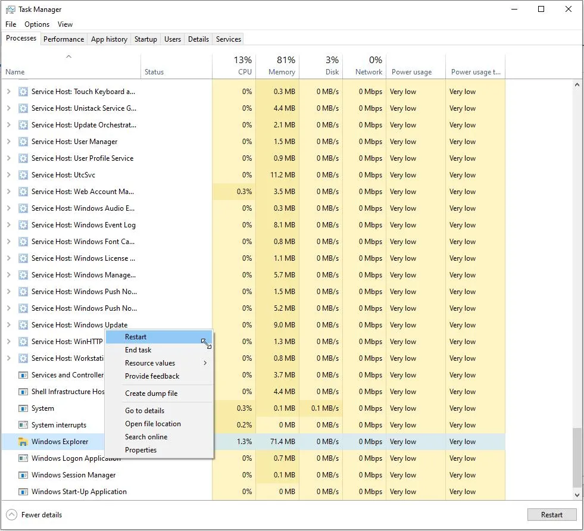Sort by the Network column header
Image resolution: width=584 pixels, height=531 pixels.
click(364, 66)
